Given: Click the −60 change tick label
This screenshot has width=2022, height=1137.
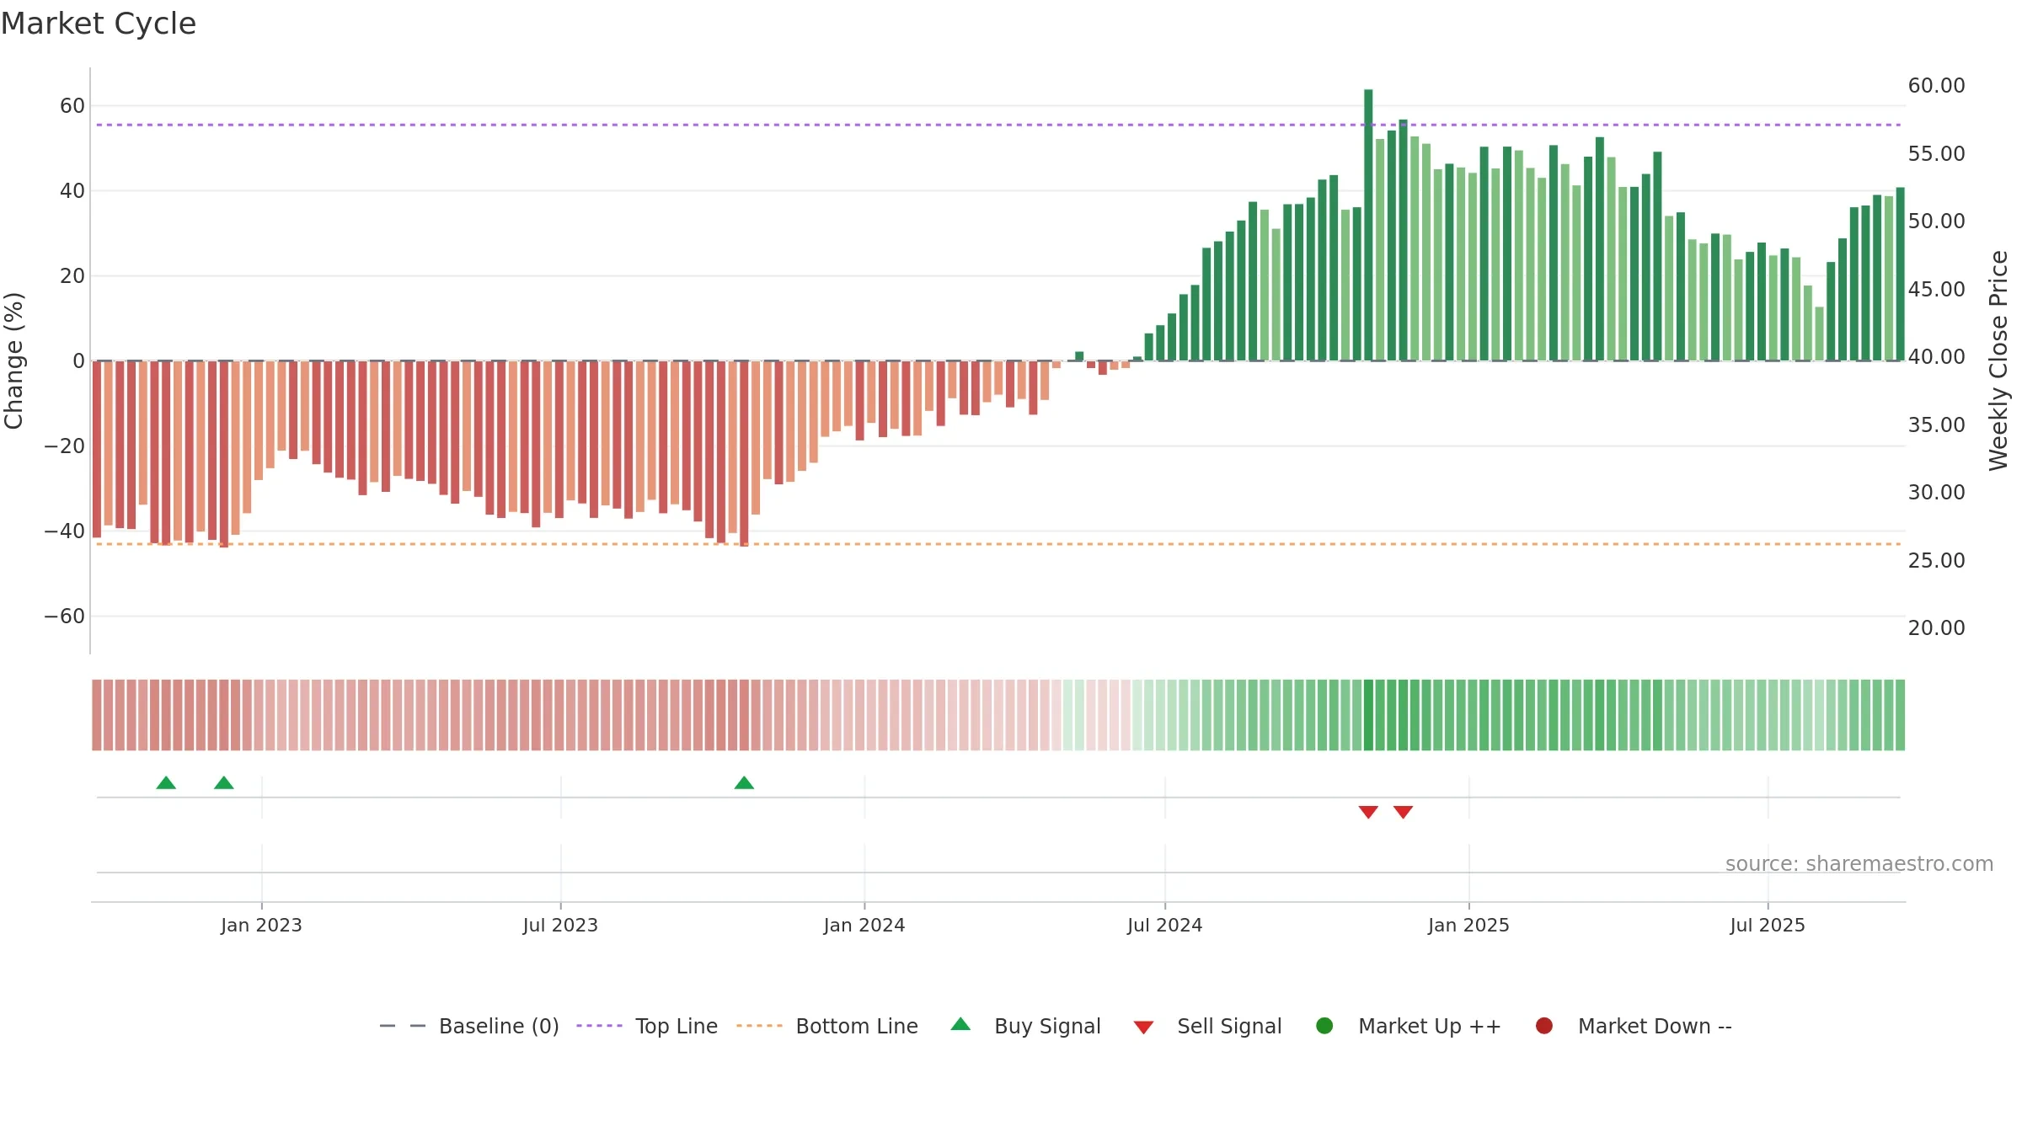Looking at the screenshot, I should [65, 617].
